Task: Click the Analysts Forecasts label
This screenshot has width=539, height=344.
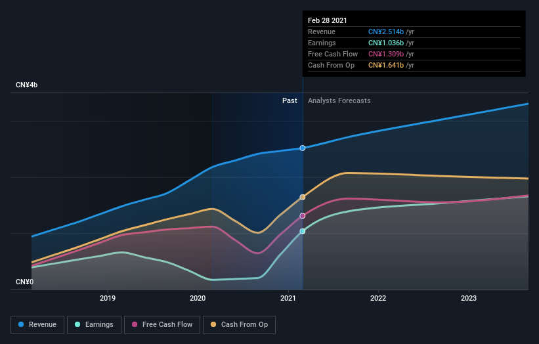Action: click(339, 100)
